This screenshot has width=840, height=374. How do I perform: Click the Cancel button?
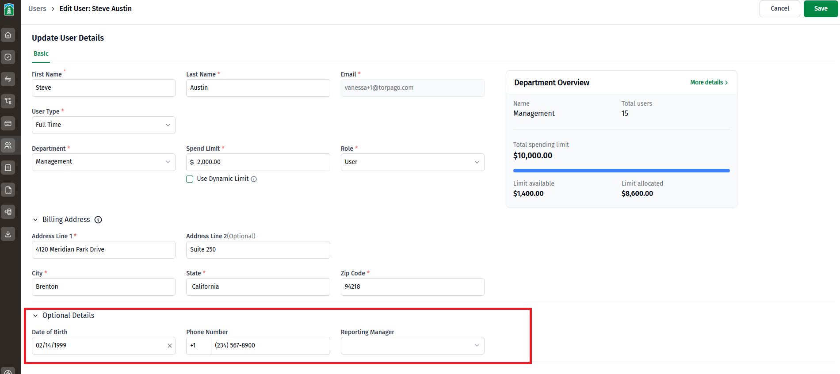(x=780, y=9)
